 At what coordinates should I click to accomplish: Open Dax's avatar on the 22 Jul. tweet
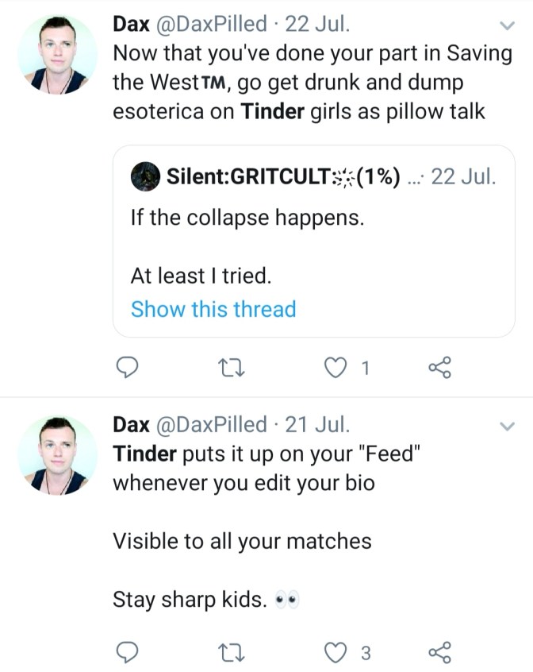52,56
